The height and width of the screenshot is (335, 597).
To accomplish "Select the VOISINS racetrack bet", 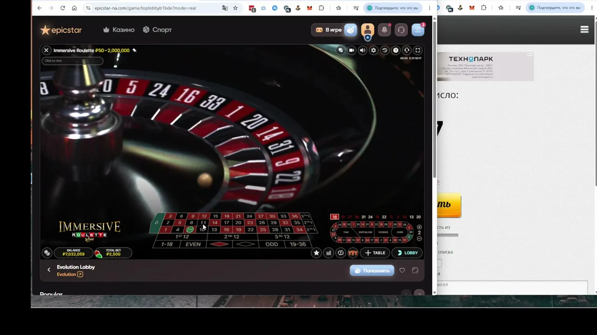I will 383,232.
